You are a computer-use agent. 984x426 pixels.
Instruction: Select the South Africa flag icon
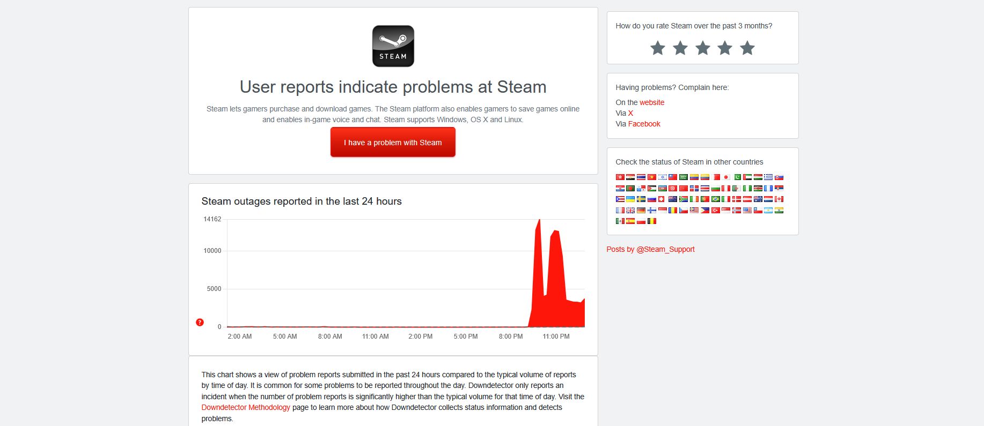pyautogui.click(x=684, y=199)
